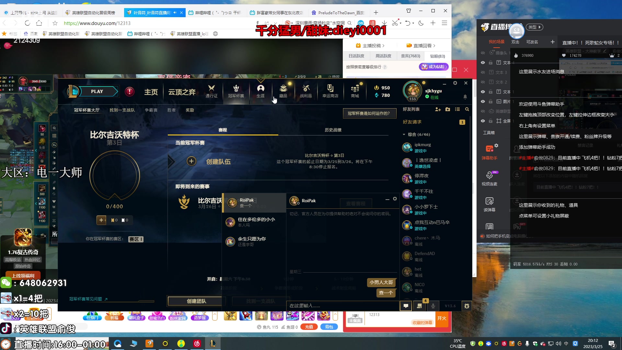Expand the 主播投稿 menu
The image size is (622, 350).
click(370, 46)
